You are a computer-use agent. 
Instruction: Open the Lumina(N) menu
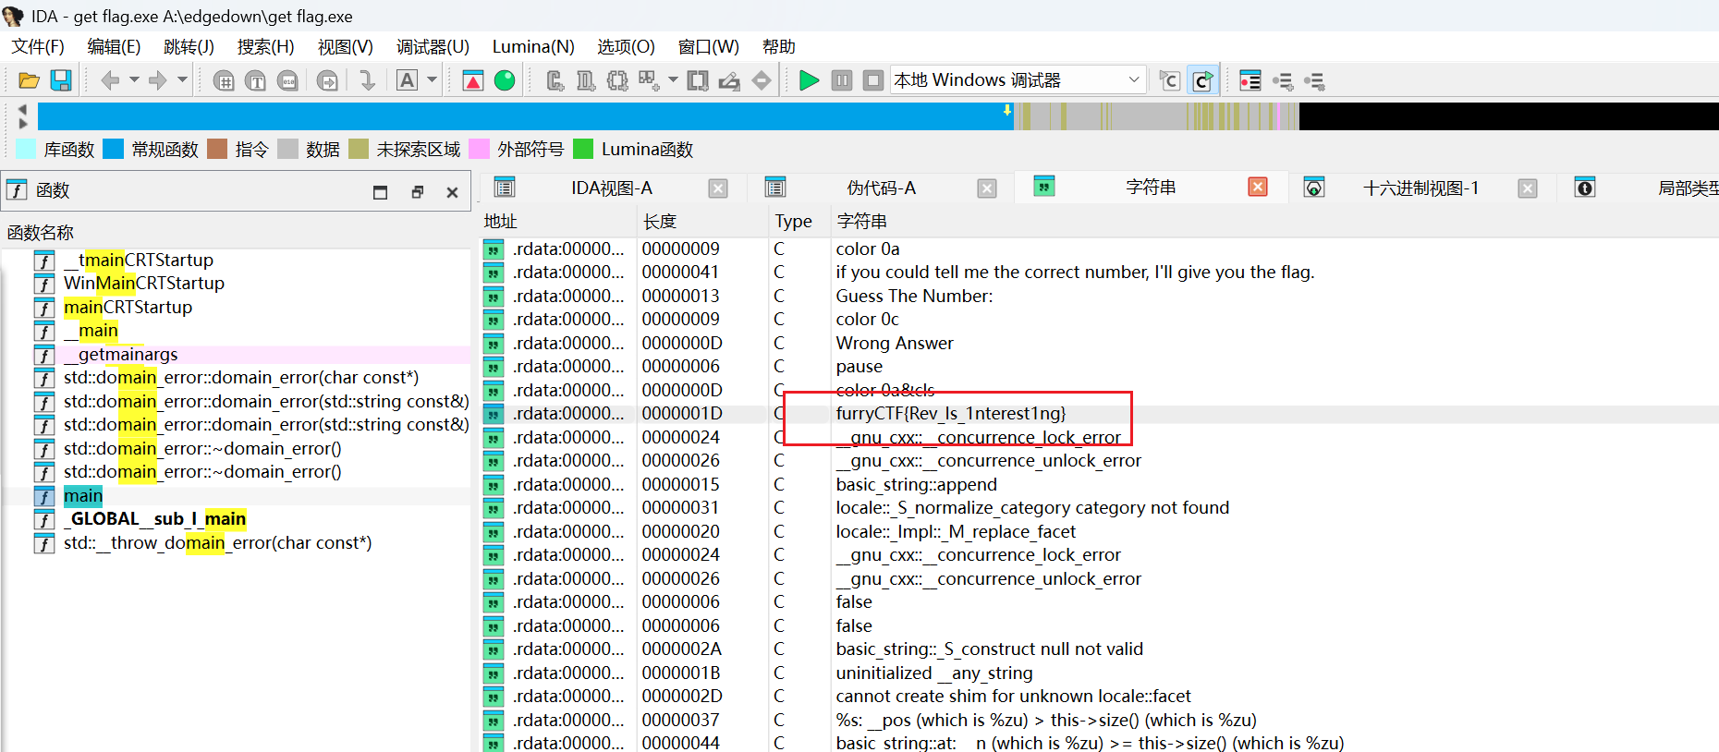tap(532, 46)
